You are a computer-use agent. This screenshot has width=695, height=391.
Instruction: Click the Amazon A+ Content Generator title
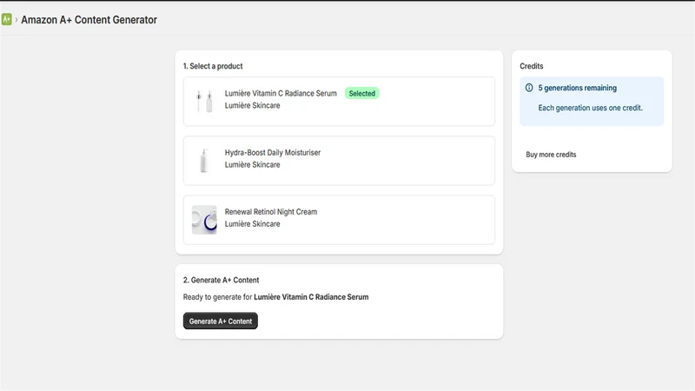click(89, 20)
